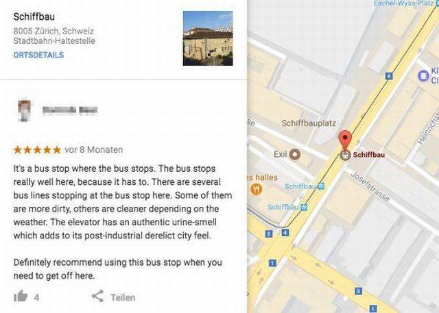The image size is (439, 313).
Task: Select the lower-left Schiffbau bus stop icon
Action: coord(303,207)
